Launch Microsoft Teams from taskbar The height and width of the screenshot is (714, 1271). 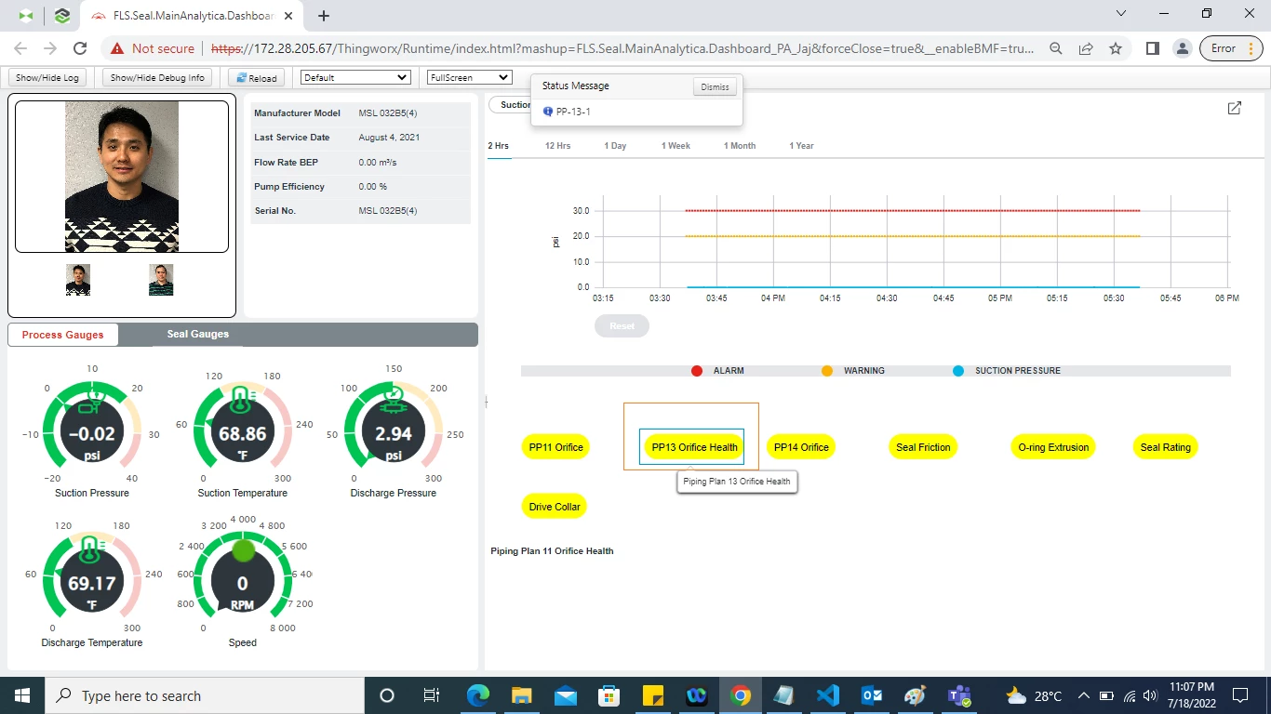pos(959,695)
